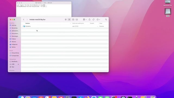This screenshot has width=174, height=98.
Task: Click the 'ayer 20:22' date cell
Action: tap(75, 26)
